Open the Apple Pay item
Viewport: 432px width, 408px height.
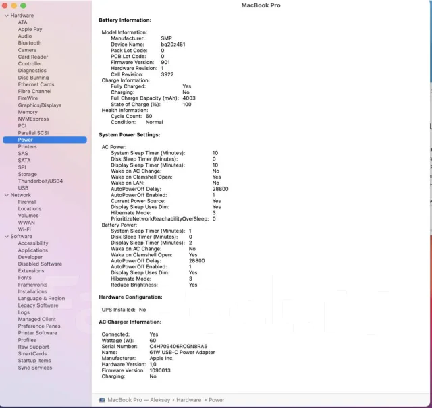(x=30, y=29)
